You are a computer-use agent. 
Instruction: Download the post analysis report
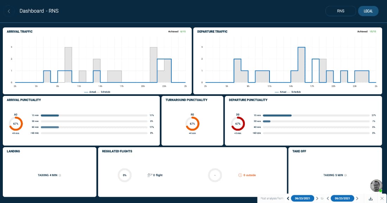(x=370, y=198)
